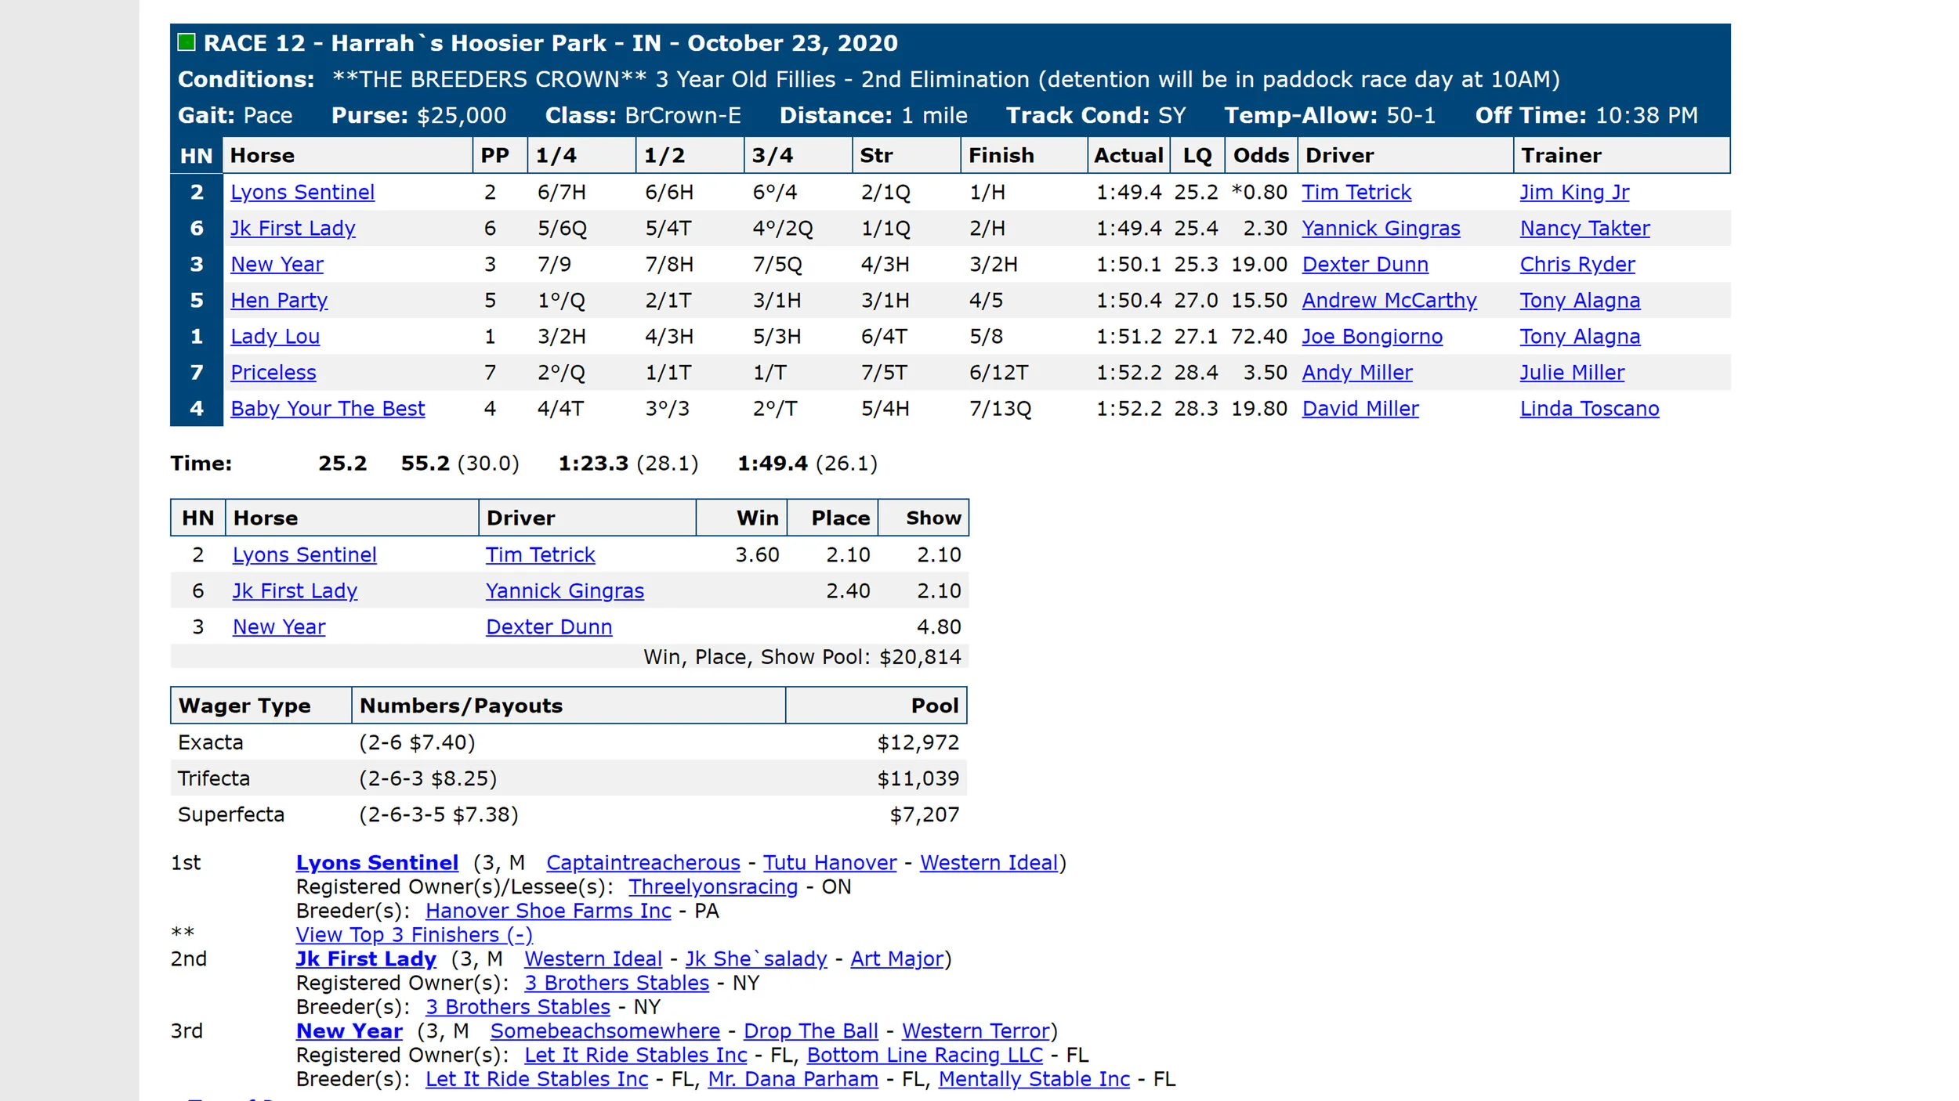This screenshot has height=1101, width=1959.
Task: Click driver Joe Bongiorno link
Action: pyautogui.click(x=1371, y=336)
